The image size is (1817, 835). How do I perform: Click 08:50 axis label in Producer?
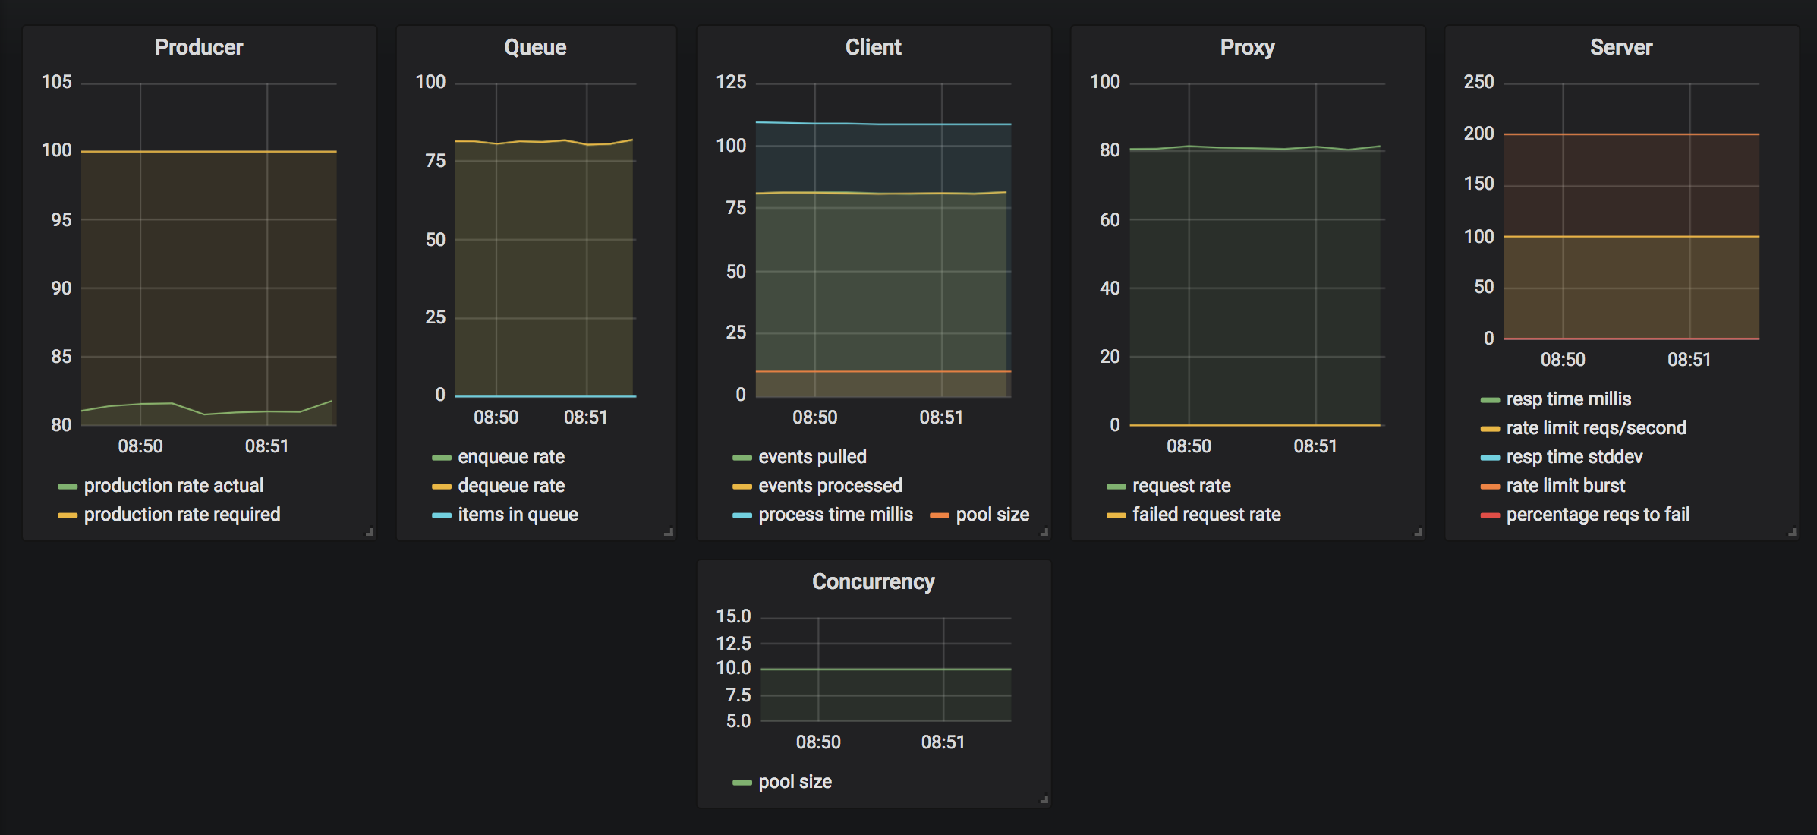coord(140,446)
